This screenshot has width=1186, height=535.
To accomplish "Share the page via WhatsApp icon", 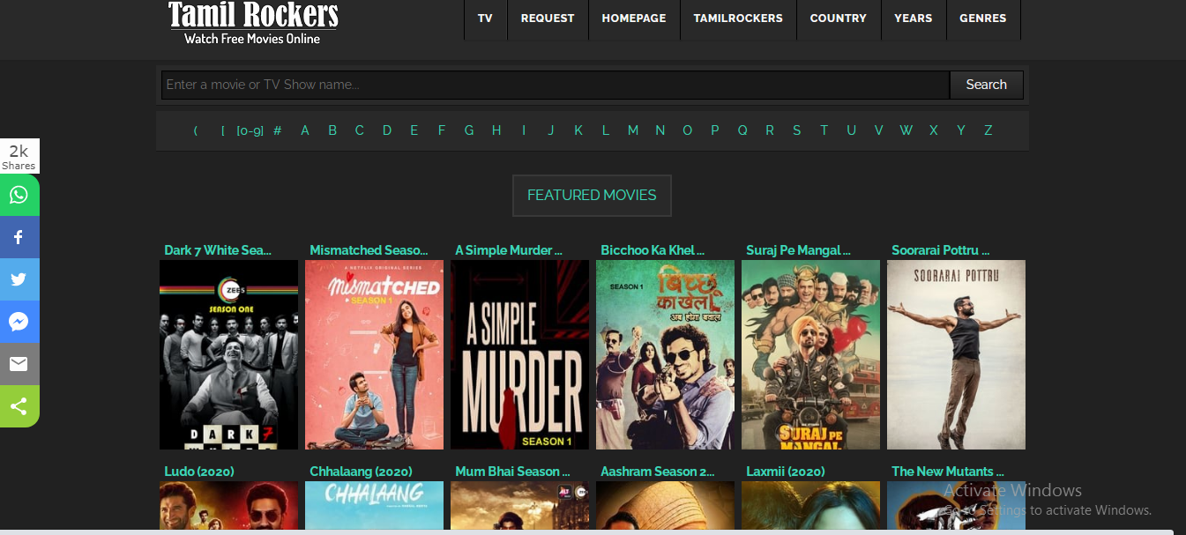I will coord(19,195).
